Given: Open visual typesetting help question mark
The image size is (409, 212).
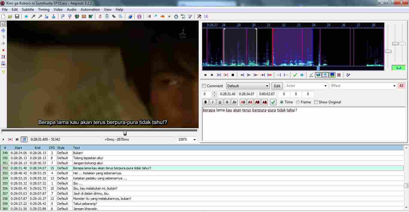Looking at the screenshot, I should [3, 72].
